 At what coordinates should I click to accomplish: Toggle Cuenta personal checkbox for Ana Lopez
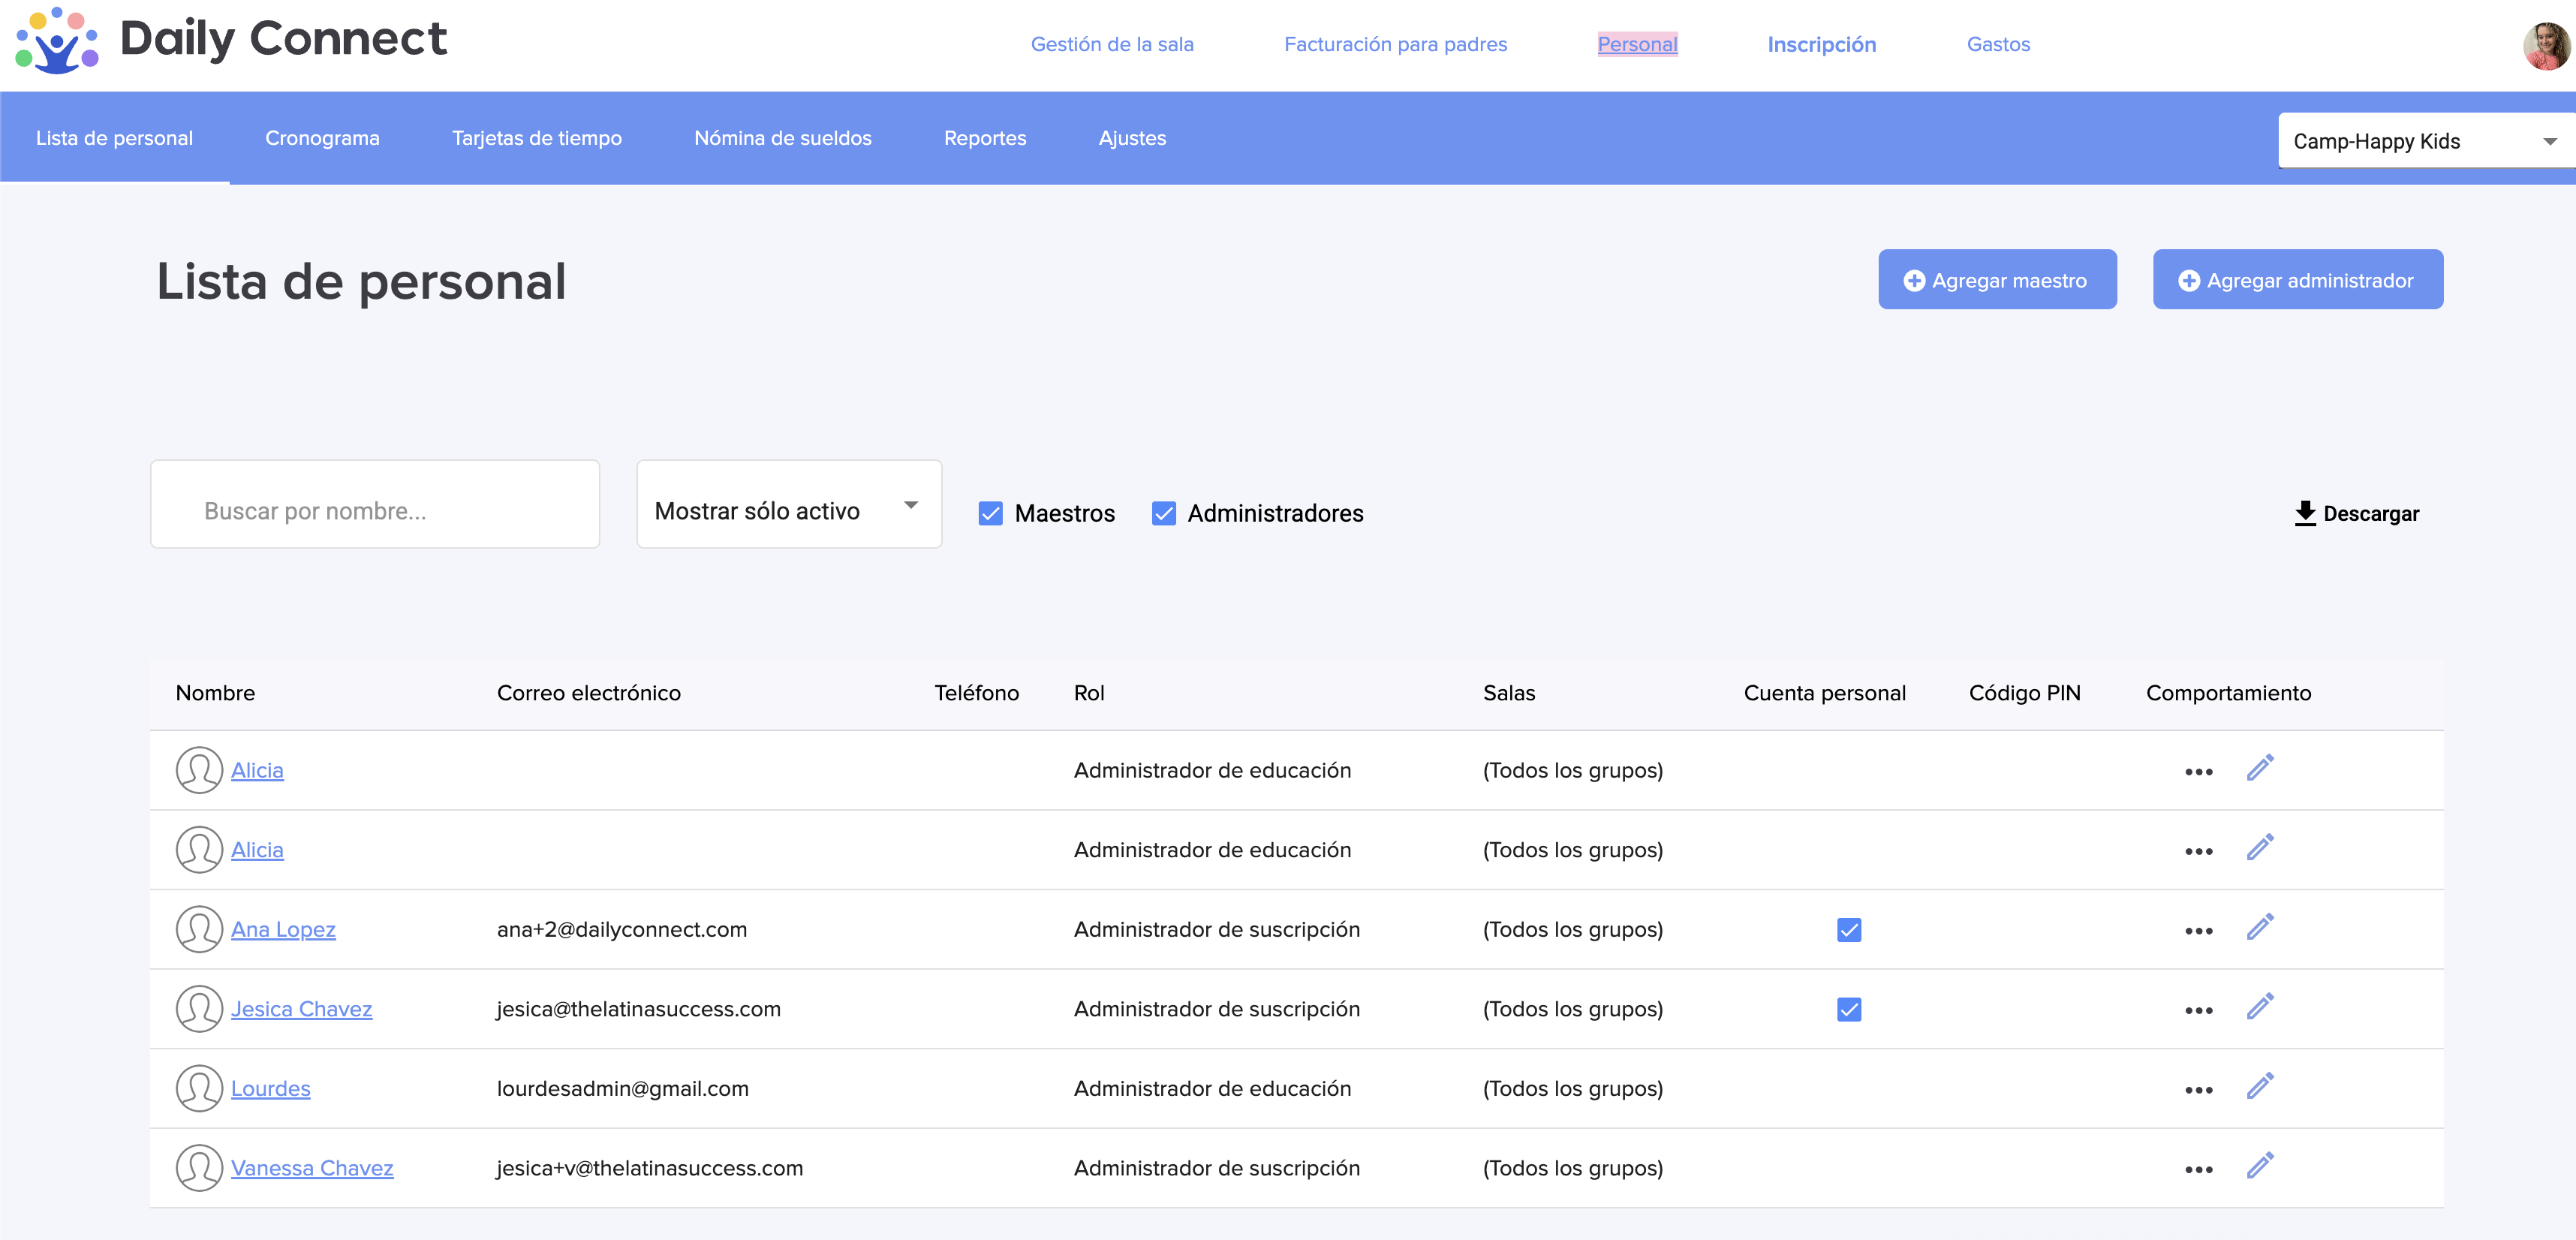(1849, 930)
